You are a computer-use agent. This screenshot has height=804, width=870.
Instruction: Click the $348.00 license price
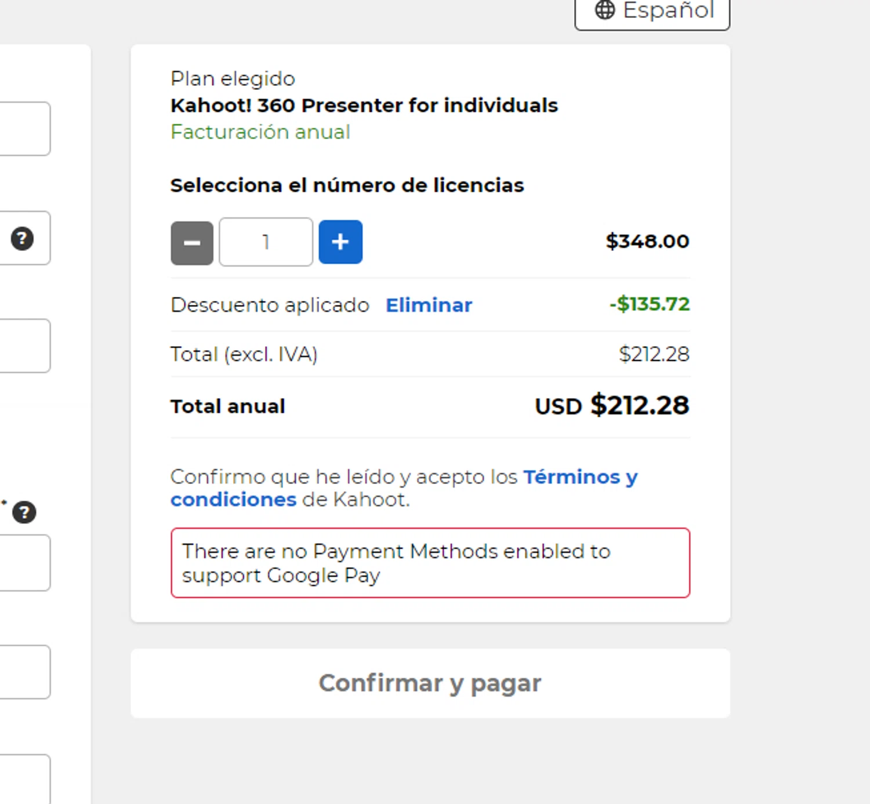pyautogui.click(x=647, y=241)
